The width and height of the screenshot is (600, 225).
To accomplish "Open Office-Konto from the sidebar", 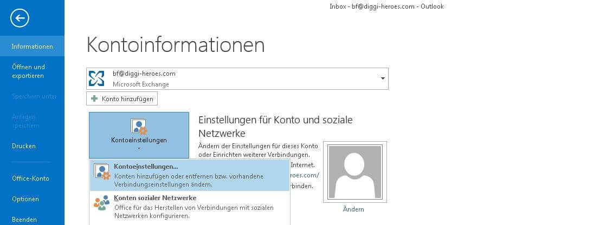I will (30, 178).
